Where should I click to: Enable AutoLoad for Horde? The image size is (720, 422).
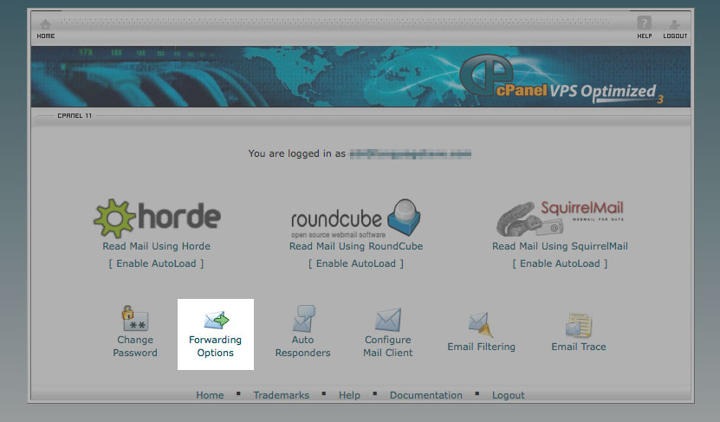156,263
